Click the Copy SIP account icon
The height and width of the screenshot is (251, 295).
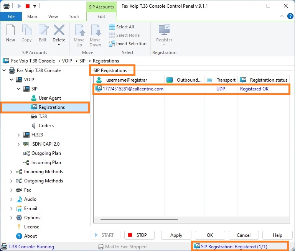[x=26, y=30]
